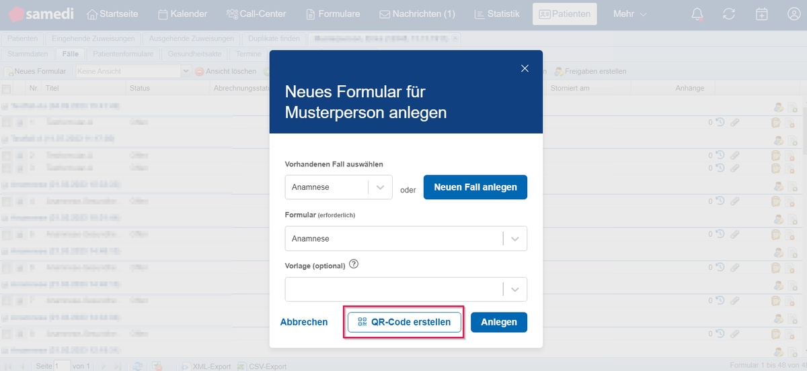Click the Vorlage help question mark icon
This screenshot has height=371, width=807.
click(354, 264)
